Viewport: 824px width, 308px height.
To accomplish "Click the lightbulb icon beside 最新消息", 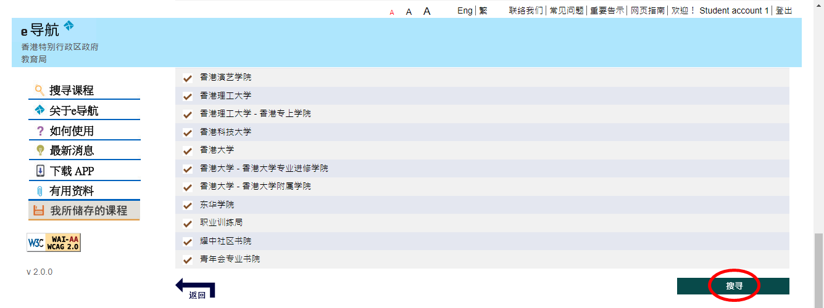I will click(x=40, y=150).
